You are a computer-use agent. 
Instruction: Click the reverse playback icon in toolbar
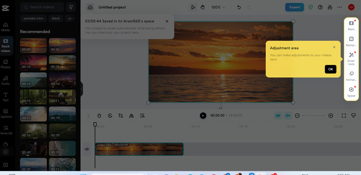110,115
